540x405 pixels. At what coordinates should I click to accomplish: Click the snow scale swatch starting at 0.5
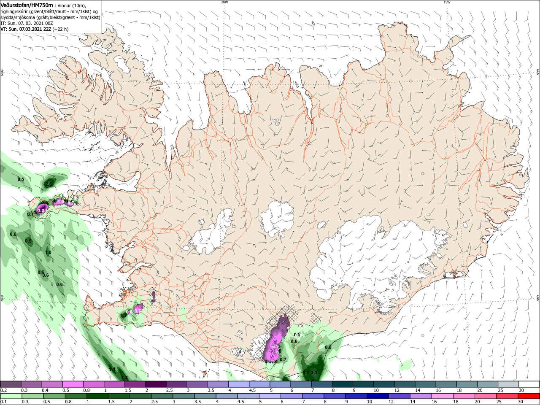coord(73,384)
